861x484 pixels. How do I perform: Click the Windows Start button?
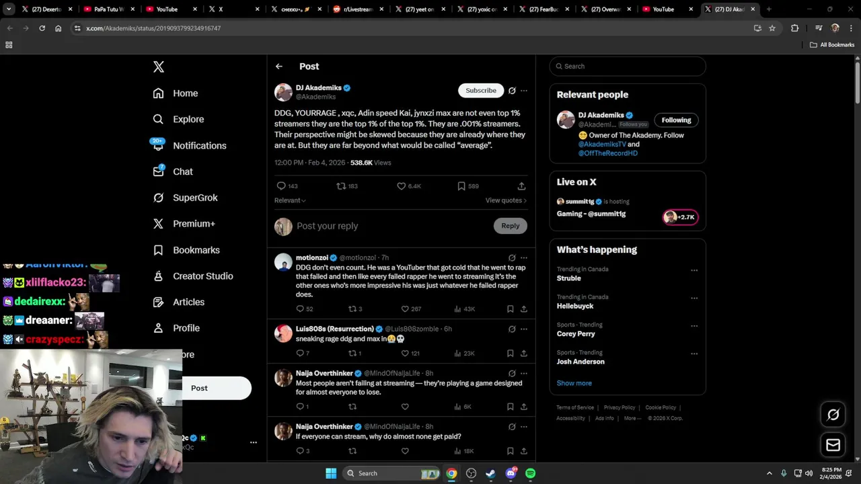[x=331, y=473]
